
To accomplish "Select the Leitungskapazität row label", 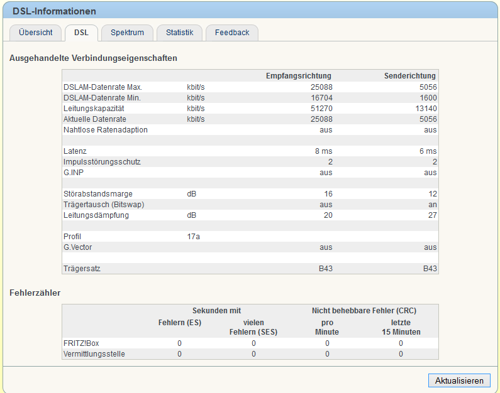I will [x=94, y=109].
